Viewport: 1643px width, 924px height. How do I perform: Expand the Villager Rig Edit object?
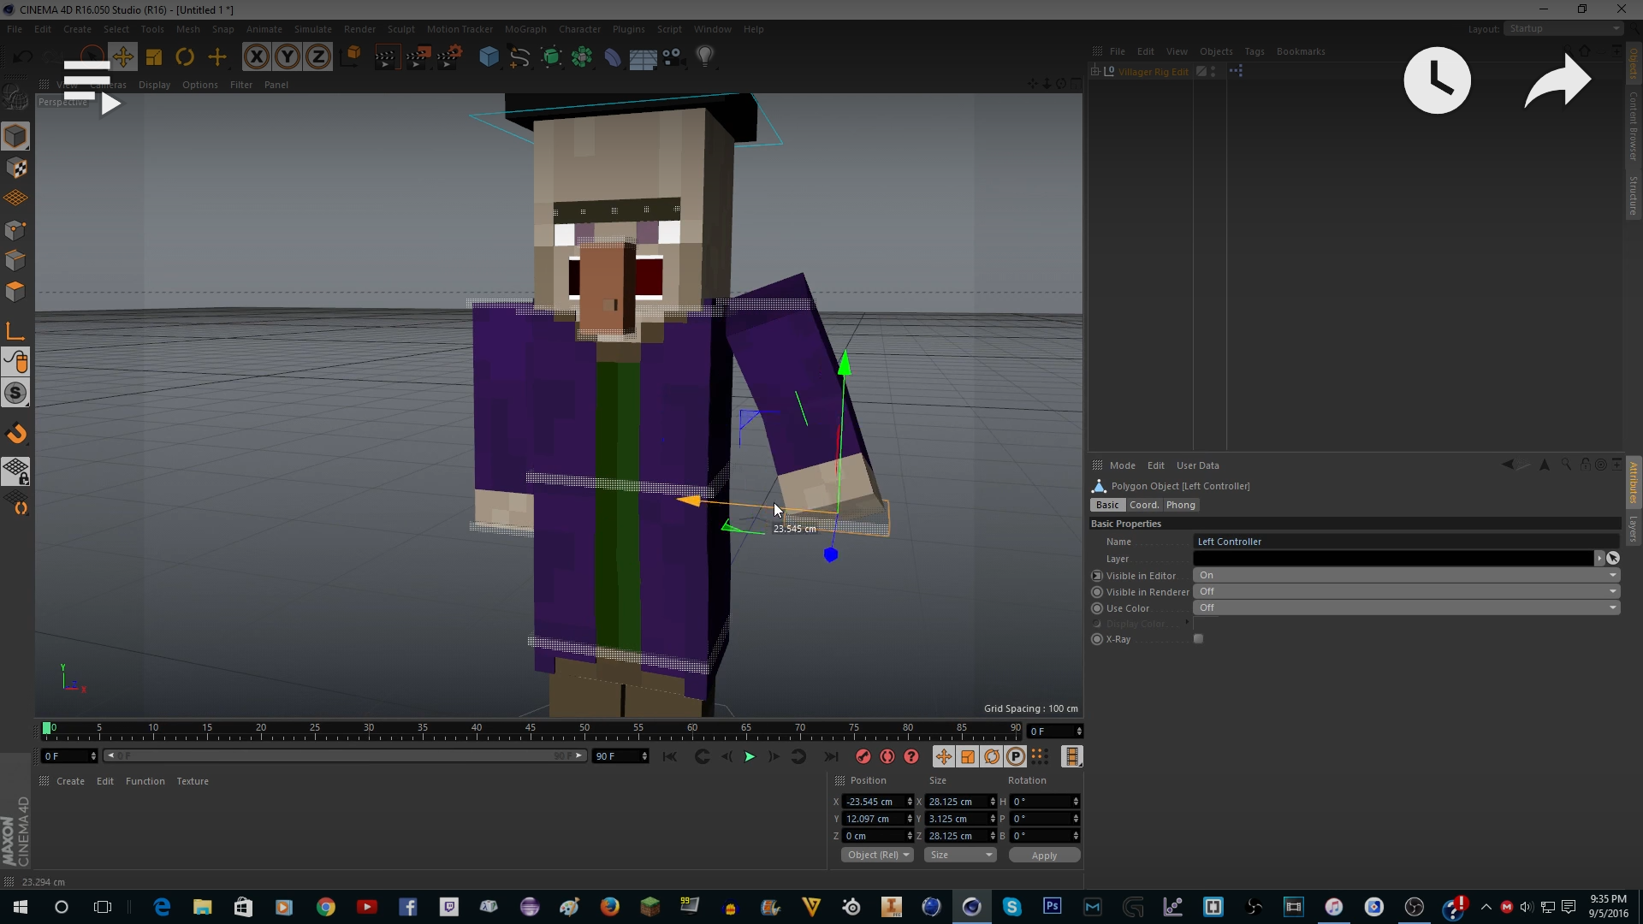[x=1094, y=72]
